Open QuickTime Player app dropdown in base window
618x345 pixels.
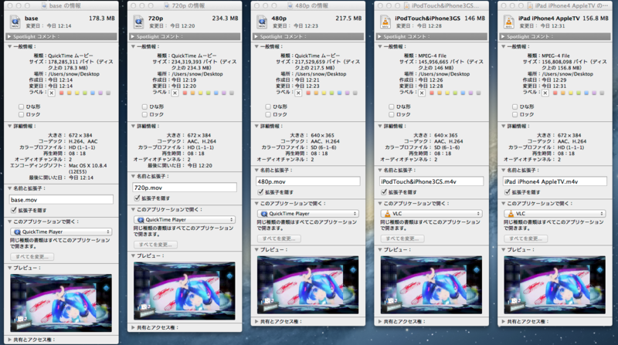tap(61, 232)
